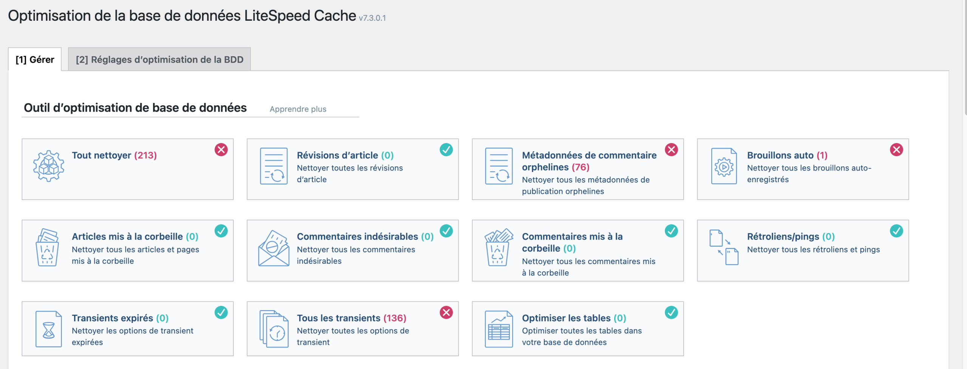This screenshot has width=967, height=369.
Task: Click the Transients expirés hourglass icon
Action: point(48,329)
